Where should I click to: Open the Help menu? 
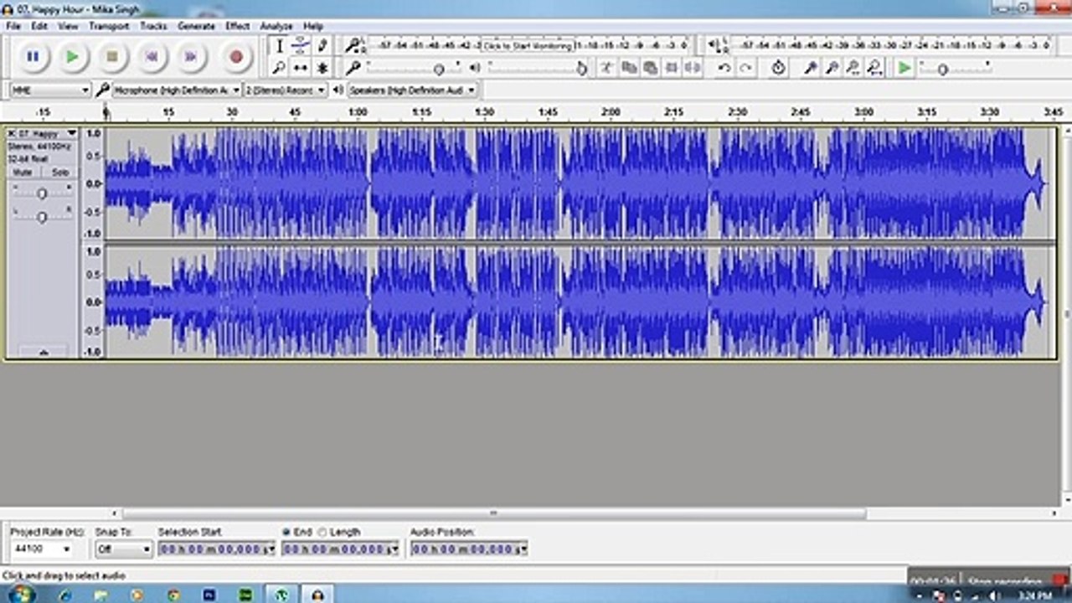[313, 26]
